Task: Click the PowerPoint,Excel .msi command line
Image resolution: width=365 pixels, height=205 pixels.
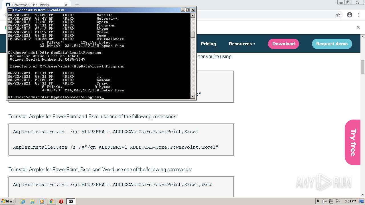Action: [106, 132]
